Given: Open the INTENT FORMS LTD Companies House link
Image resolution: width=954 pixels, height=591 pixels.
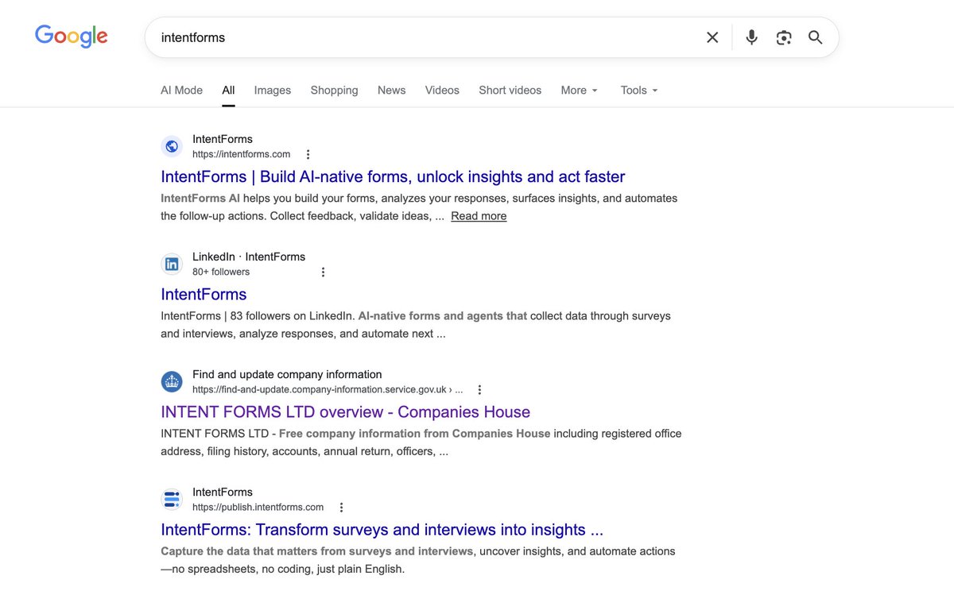Looking at the screenshot, I should coord(345,412).
